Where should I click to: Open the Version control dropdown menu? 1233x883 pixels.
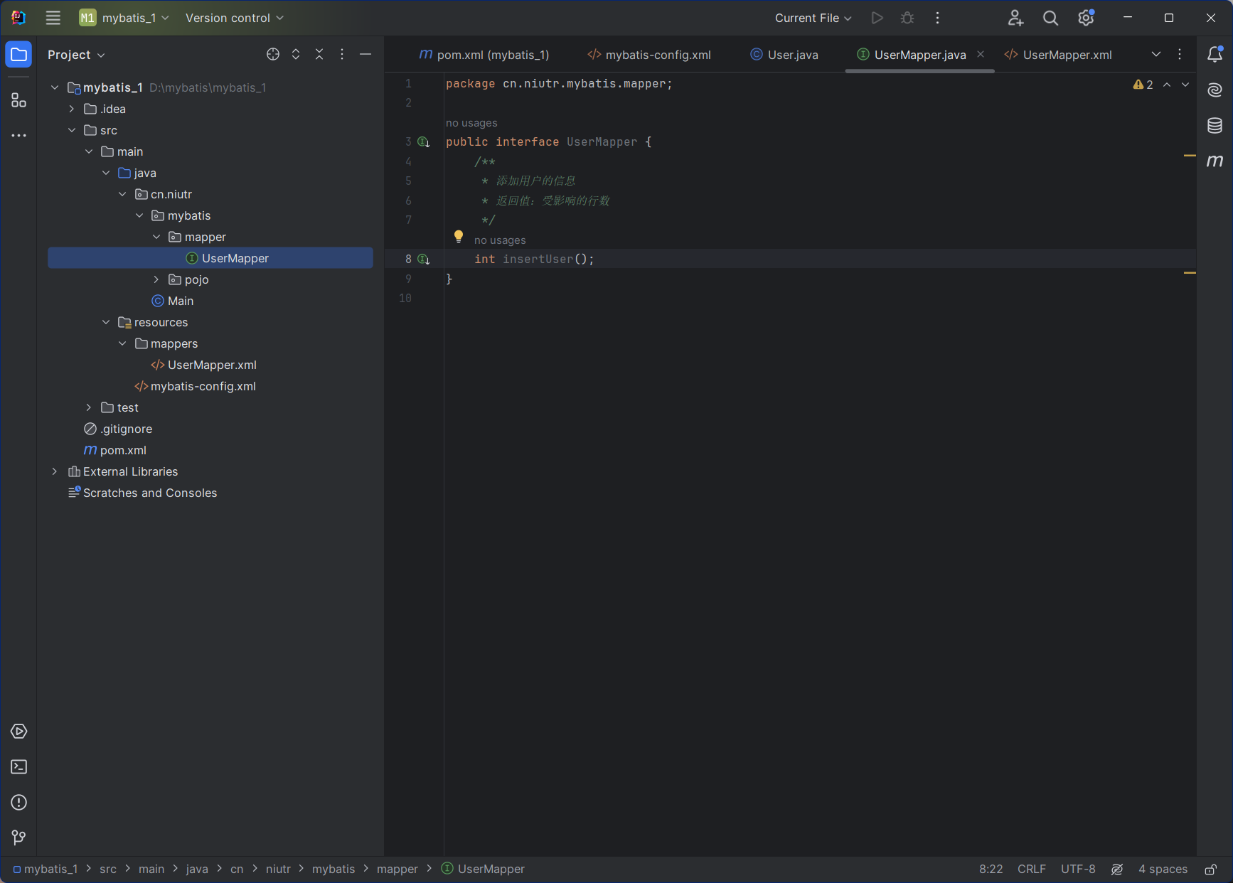pyautogui.click(x=234, y=18)
